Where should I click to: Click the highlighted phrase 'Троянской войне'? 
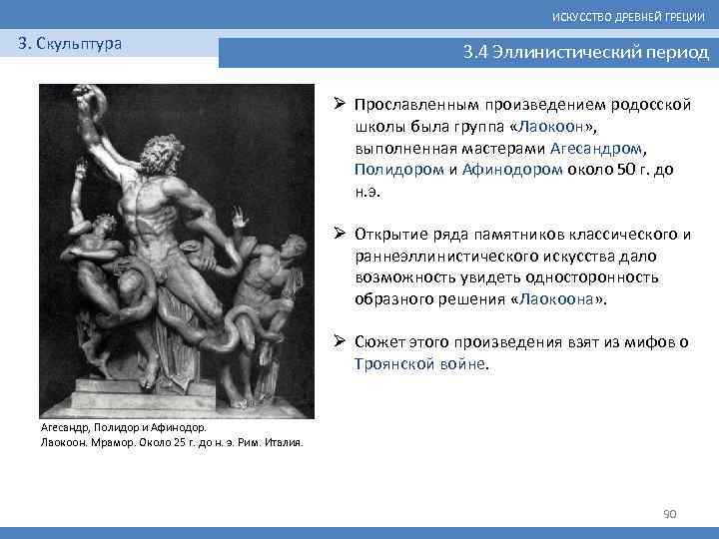coord(419,364)
